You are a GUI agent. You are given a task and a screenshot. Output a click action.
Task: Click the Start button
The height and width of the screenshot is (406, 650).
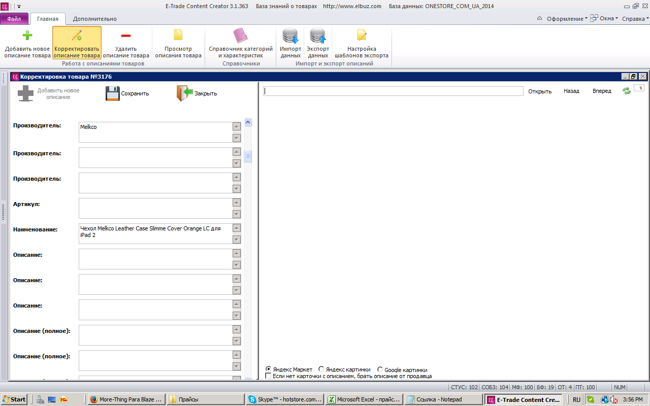pyautogui.click(x=14, y=399)
